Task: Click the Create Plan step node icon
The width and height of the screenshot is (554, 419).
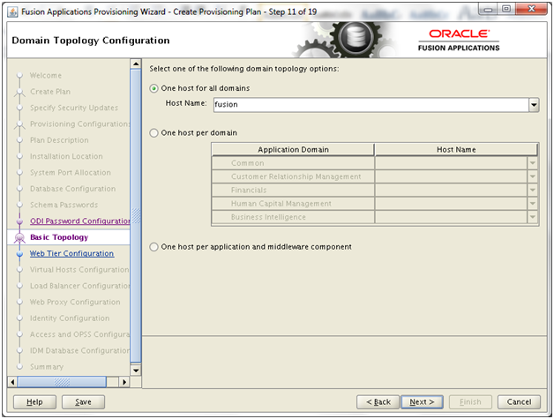Action: pyautogui.click(x=19, y=93)
